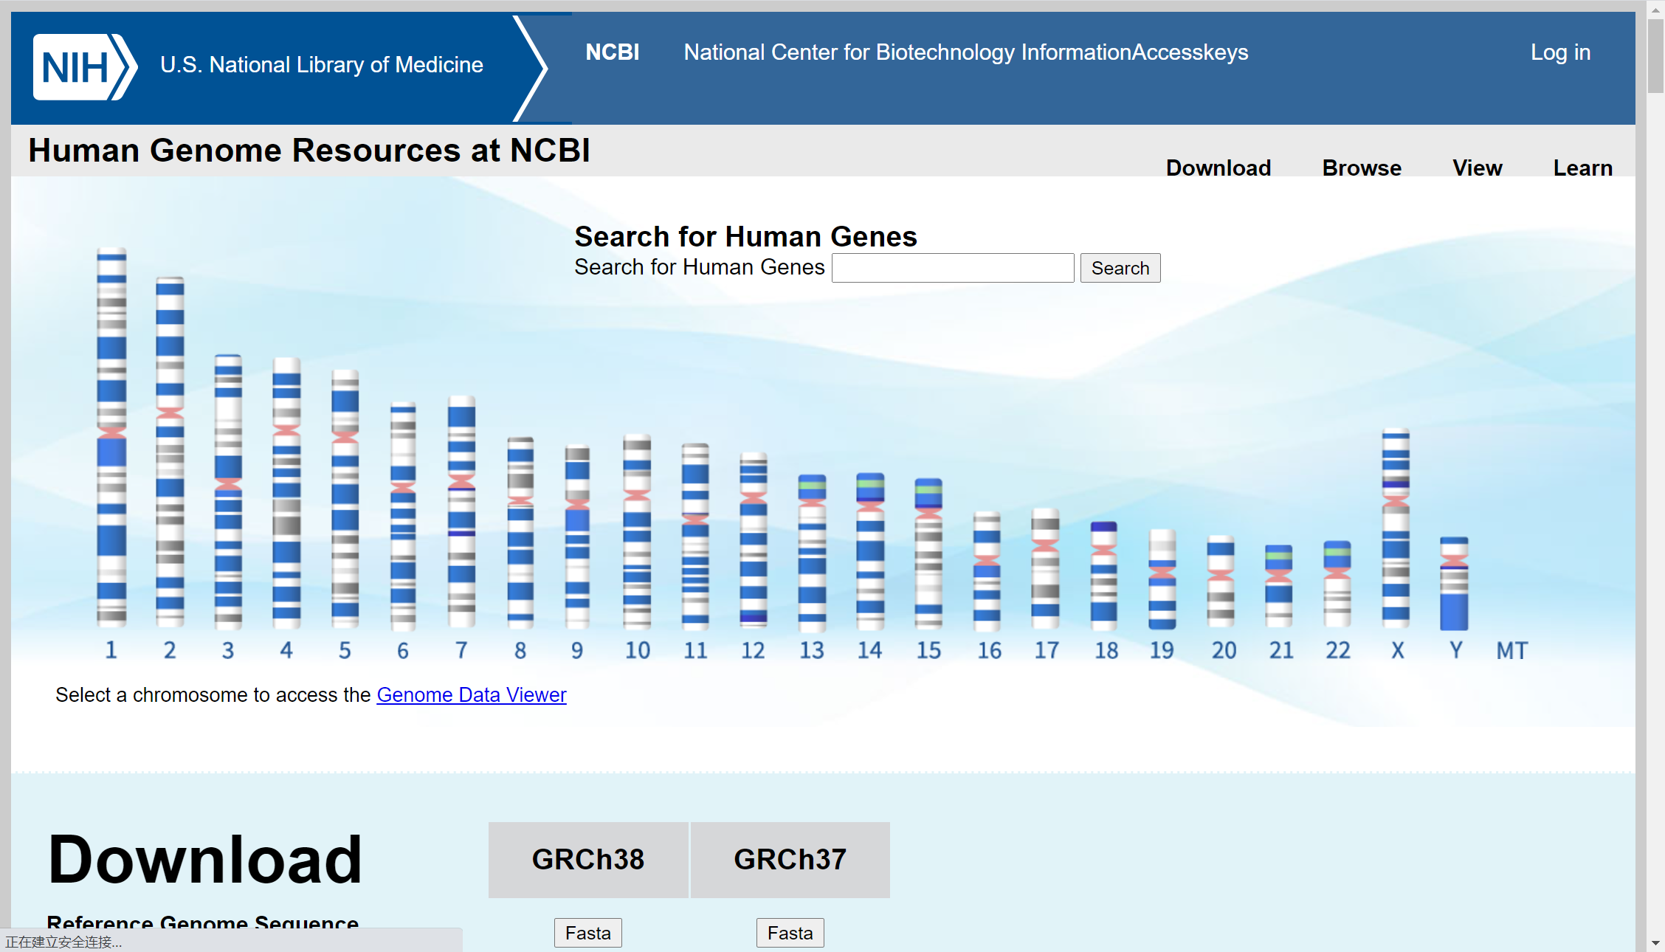1665x952 pixels.
Task: Open the Learn menu item
Action: tap(1583, 168)
